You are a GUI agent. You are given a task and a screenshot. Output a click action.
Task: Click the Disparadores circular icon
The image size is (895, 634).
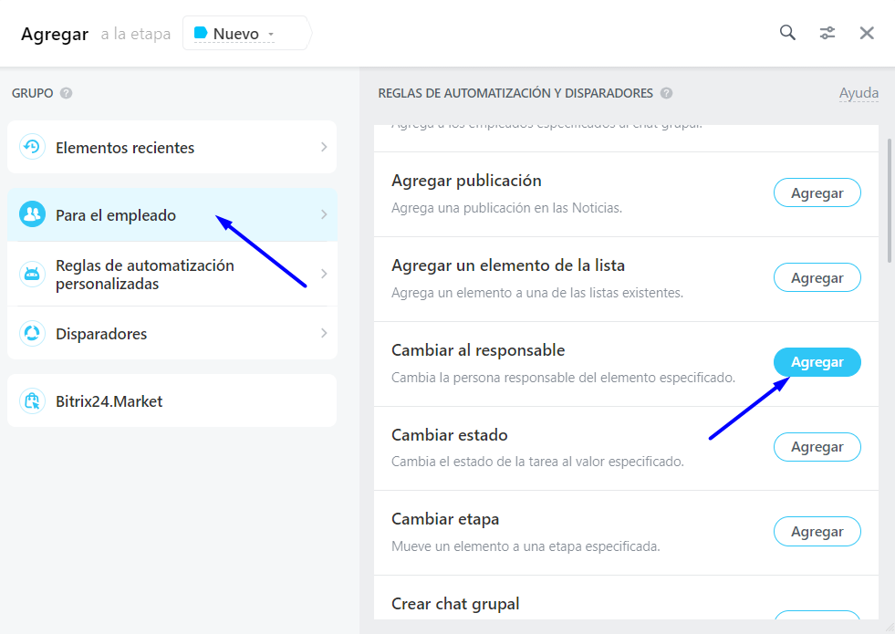coord(33,334)
